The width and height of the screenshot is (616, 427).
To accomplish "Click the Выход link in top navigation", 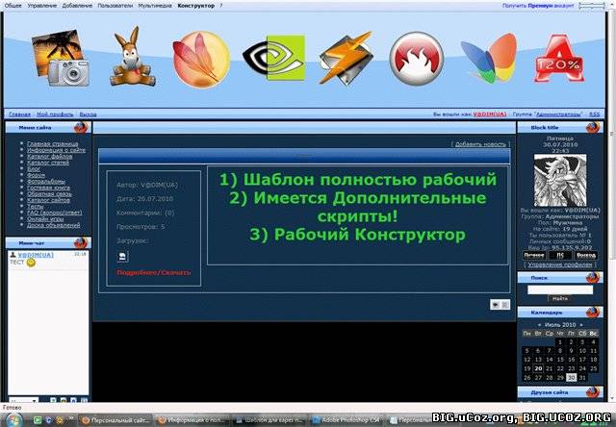I will click(88, 114).
